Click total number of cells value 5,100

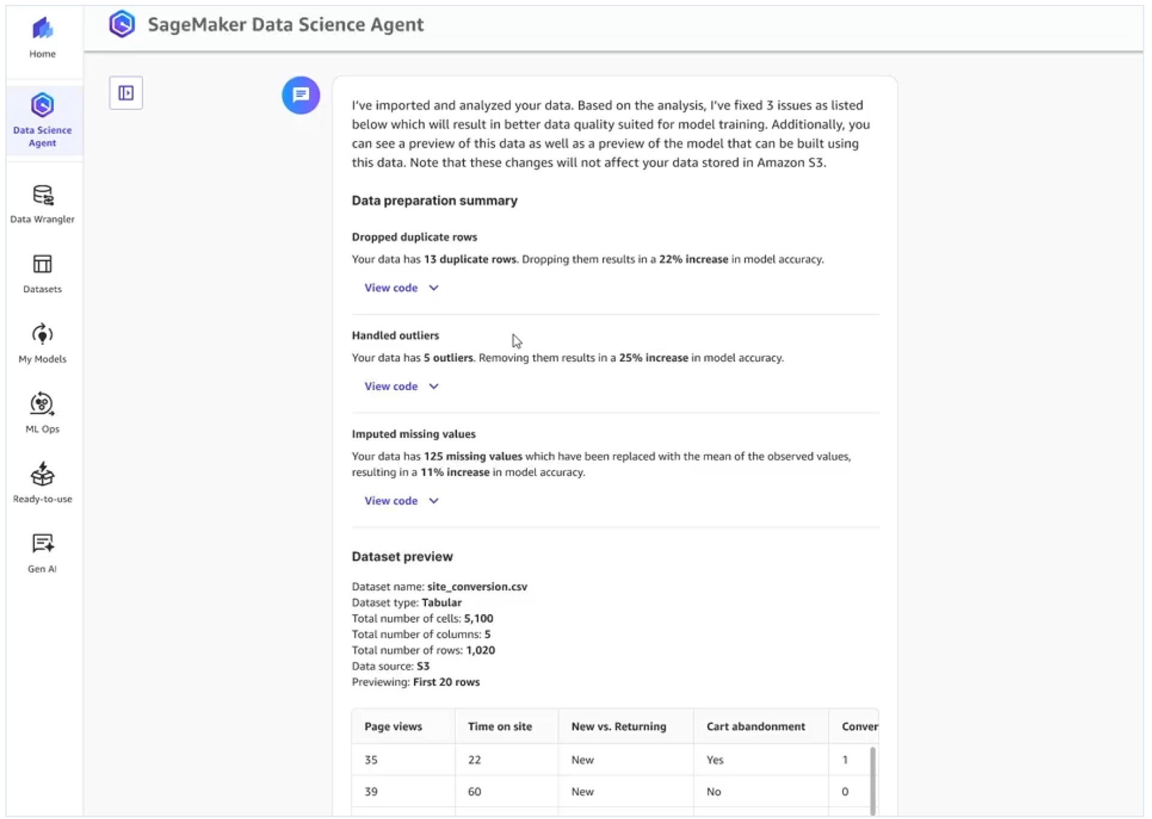coord(479,618)
